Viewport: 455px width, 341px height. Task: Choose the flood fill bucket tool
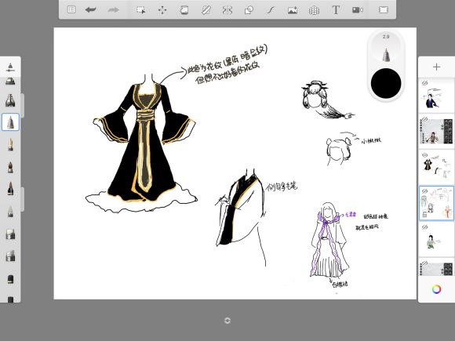click(184, 10)
